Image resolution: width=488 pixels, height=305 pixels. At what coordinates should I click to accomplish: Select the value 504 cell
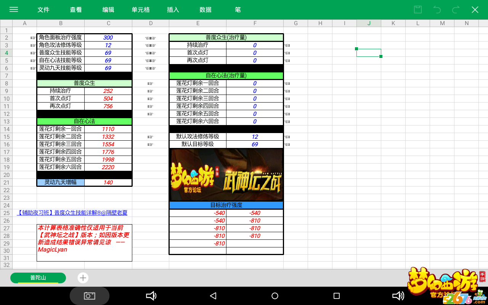click(x=108, y=98)
